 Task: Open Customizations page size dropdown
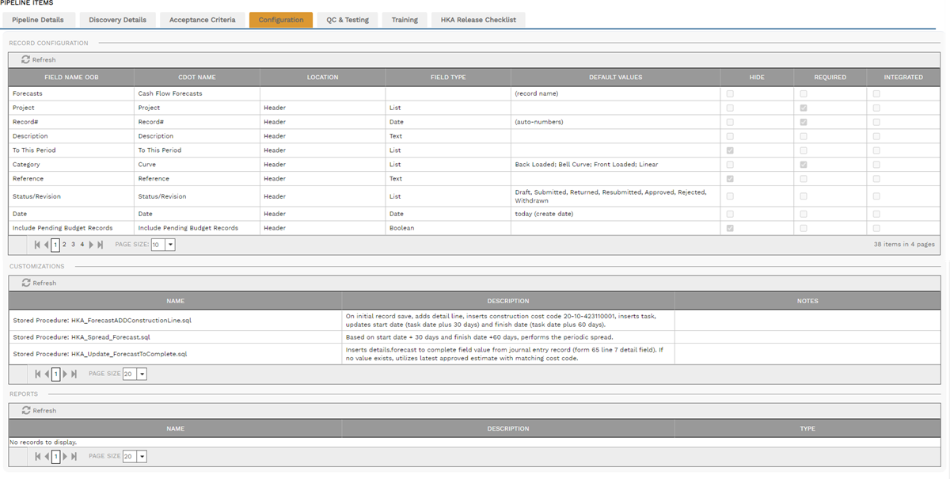click(142, 374)
